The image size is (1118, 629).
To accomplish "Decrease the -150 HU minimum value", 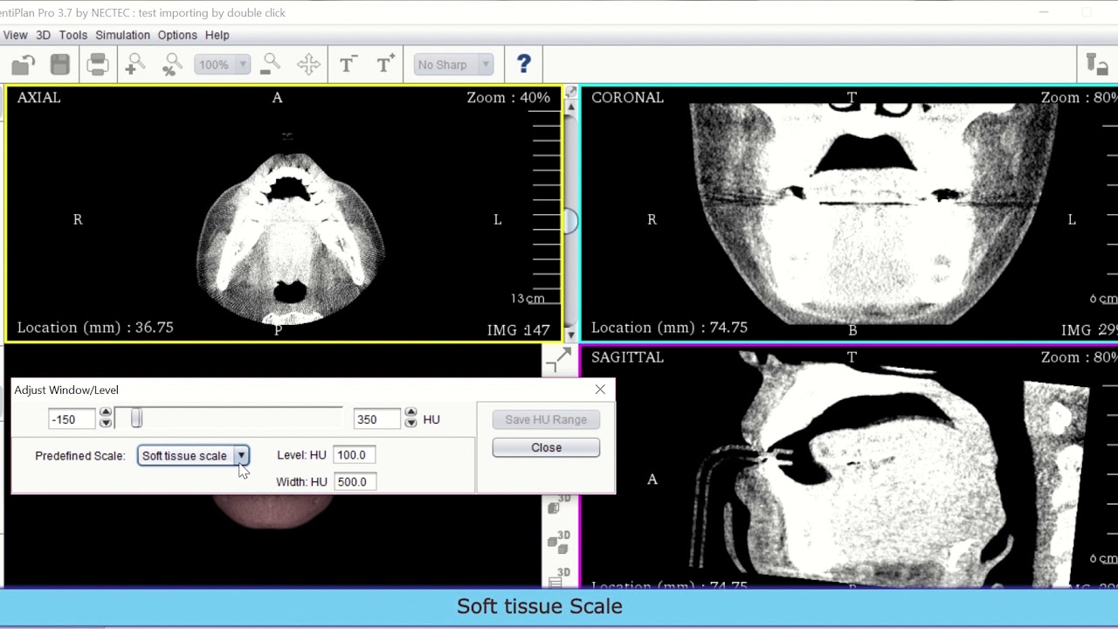I will point(106,424).
